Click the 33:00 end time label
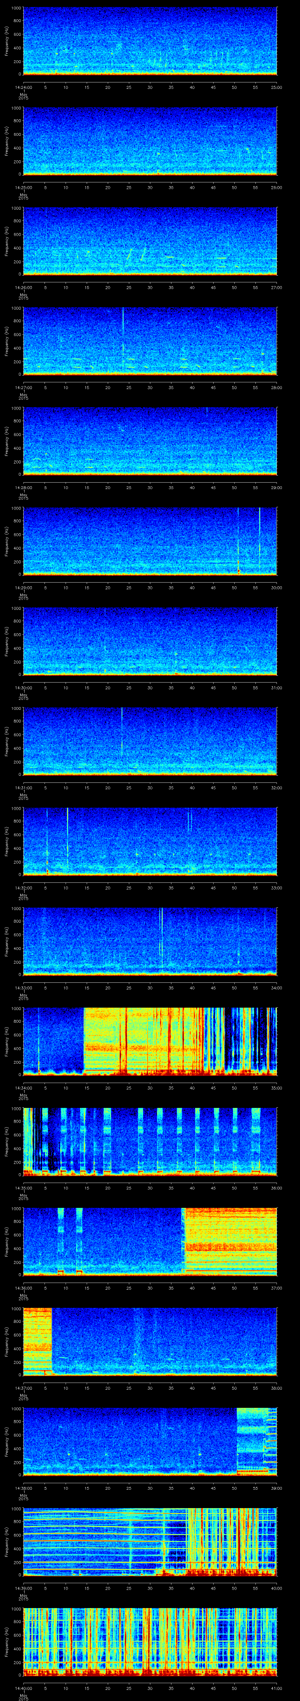The width and height of the screenshot is (300, 1701). pyautogui.click(x=276, y=887)
